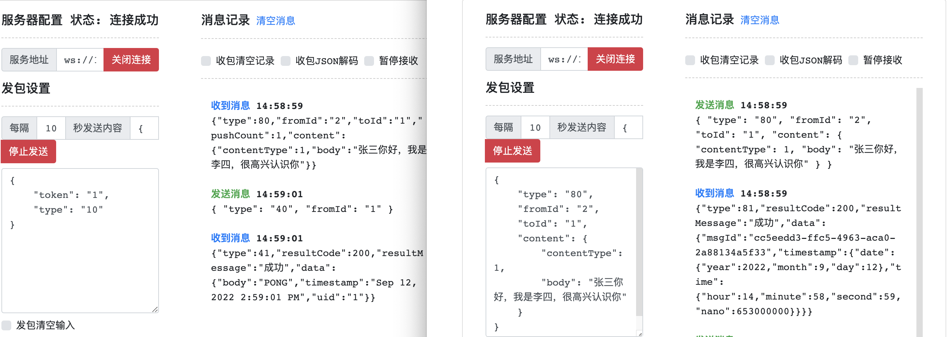948x337 pixels.
Task: Click 连接成功 status text in left window
Action: [x=134, y=20]
